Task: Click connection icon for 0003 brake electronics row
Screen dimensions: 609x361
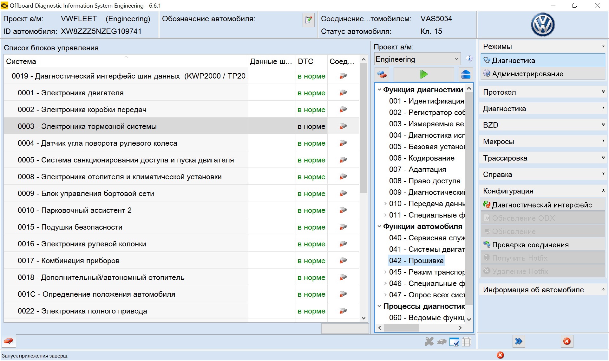Action: pyautogui.click(x=343, y=126)
